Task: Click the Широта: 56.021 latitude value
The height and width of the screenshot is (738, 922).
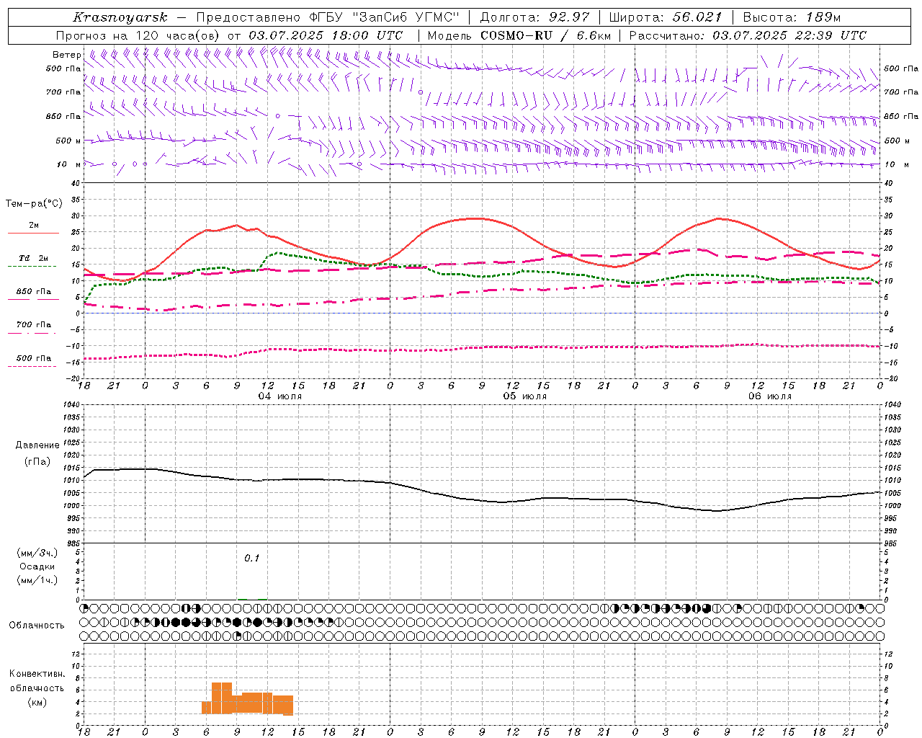Action: click(x=665, y=17)
